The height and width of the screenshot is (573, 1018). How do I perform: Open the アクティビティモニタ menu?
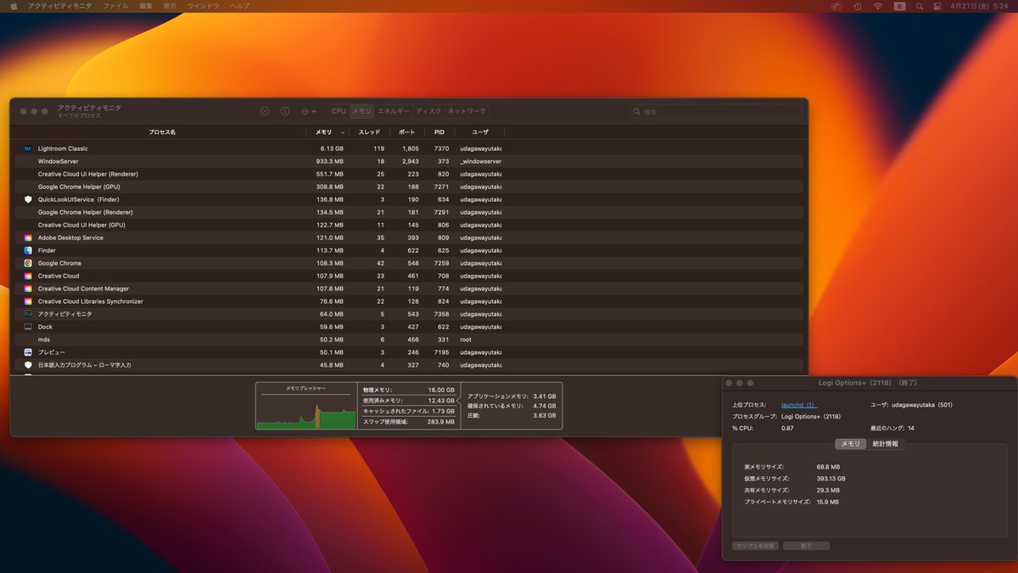tap(61, 6)
